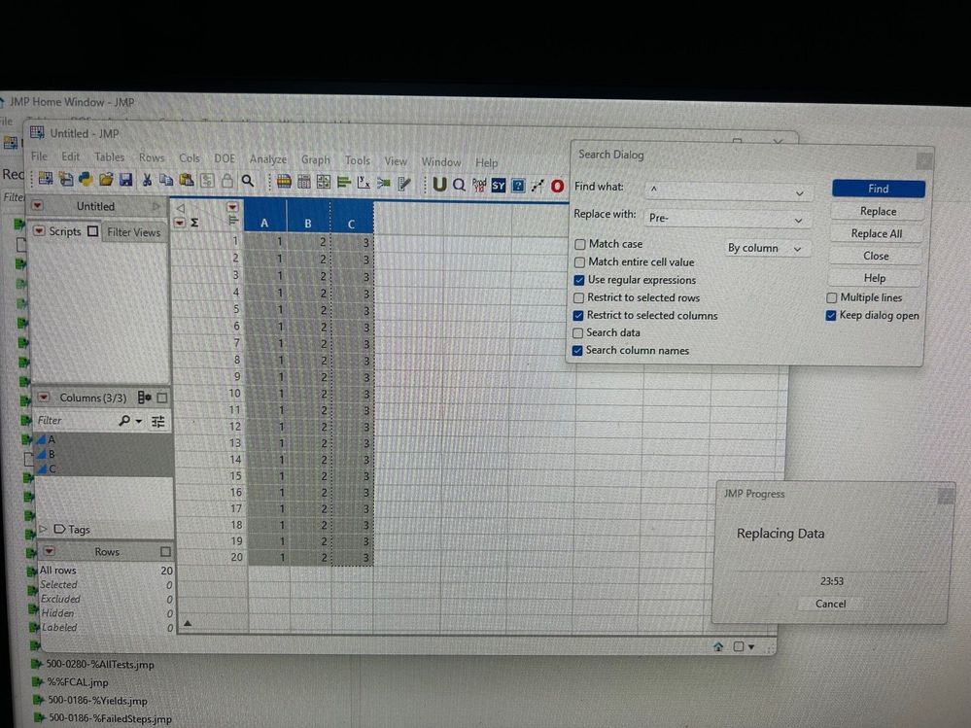Click the Python script toolbar icon
971x728 pixels.
[85, 180]
